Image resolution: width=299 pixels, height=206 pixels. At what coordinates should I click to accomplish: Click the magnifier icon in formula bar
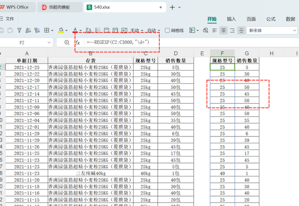point(67,43)
